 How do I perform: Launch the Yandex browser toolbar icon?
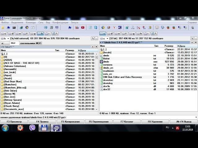point(114,27)
